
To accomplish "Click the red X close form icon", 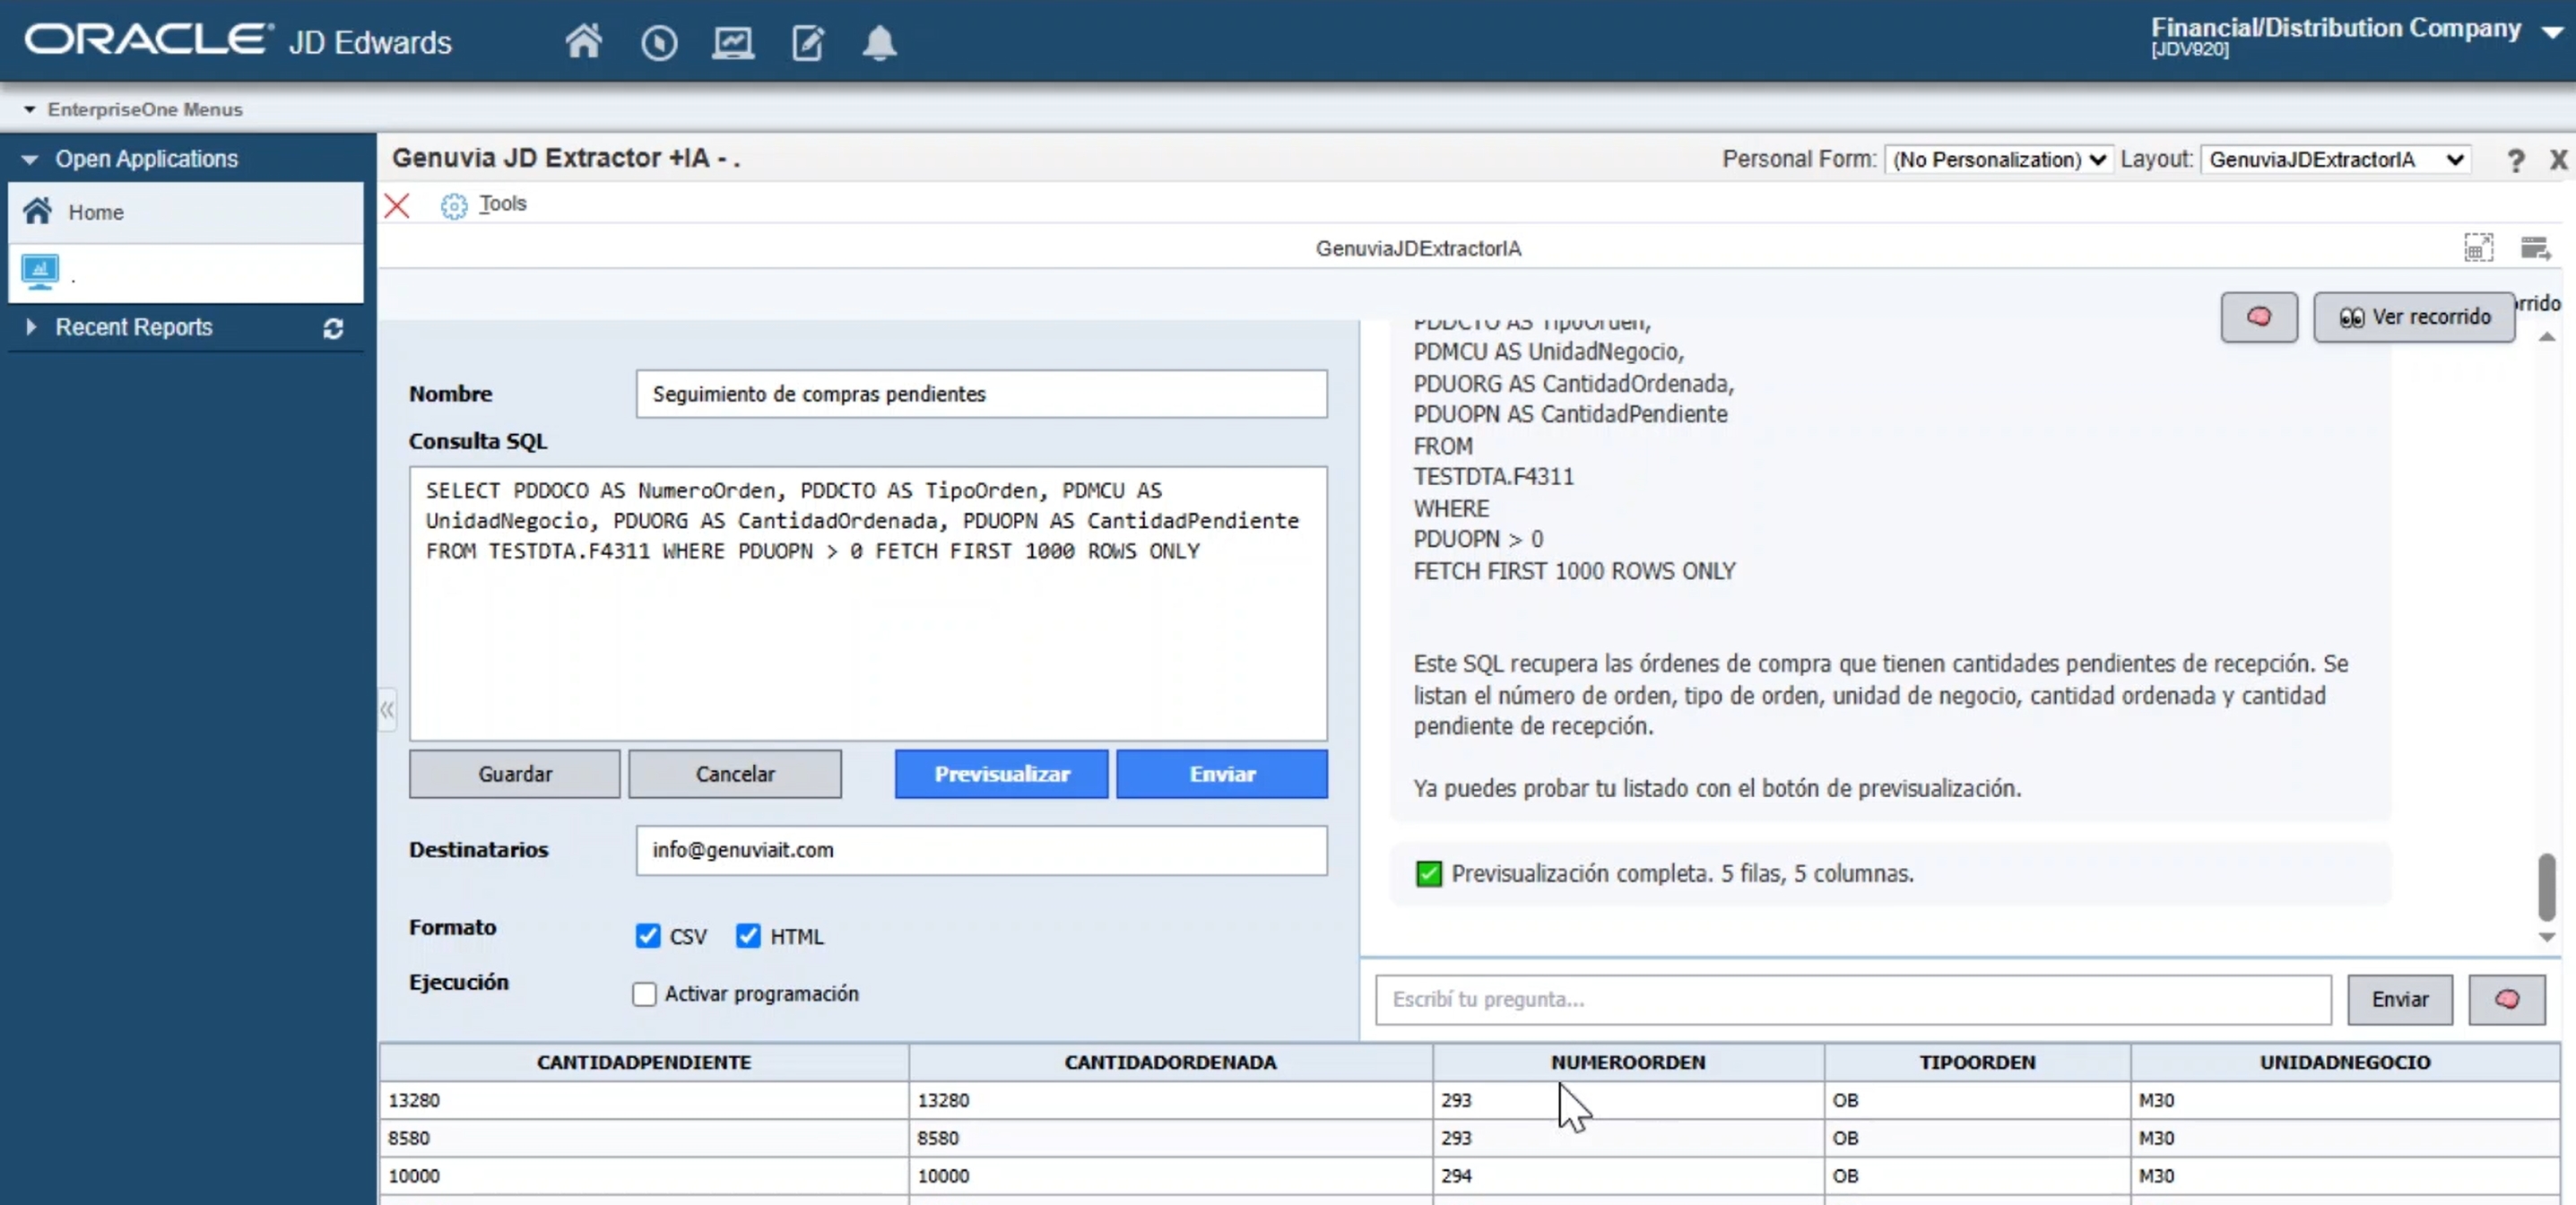I will click(x=397, y=206).
